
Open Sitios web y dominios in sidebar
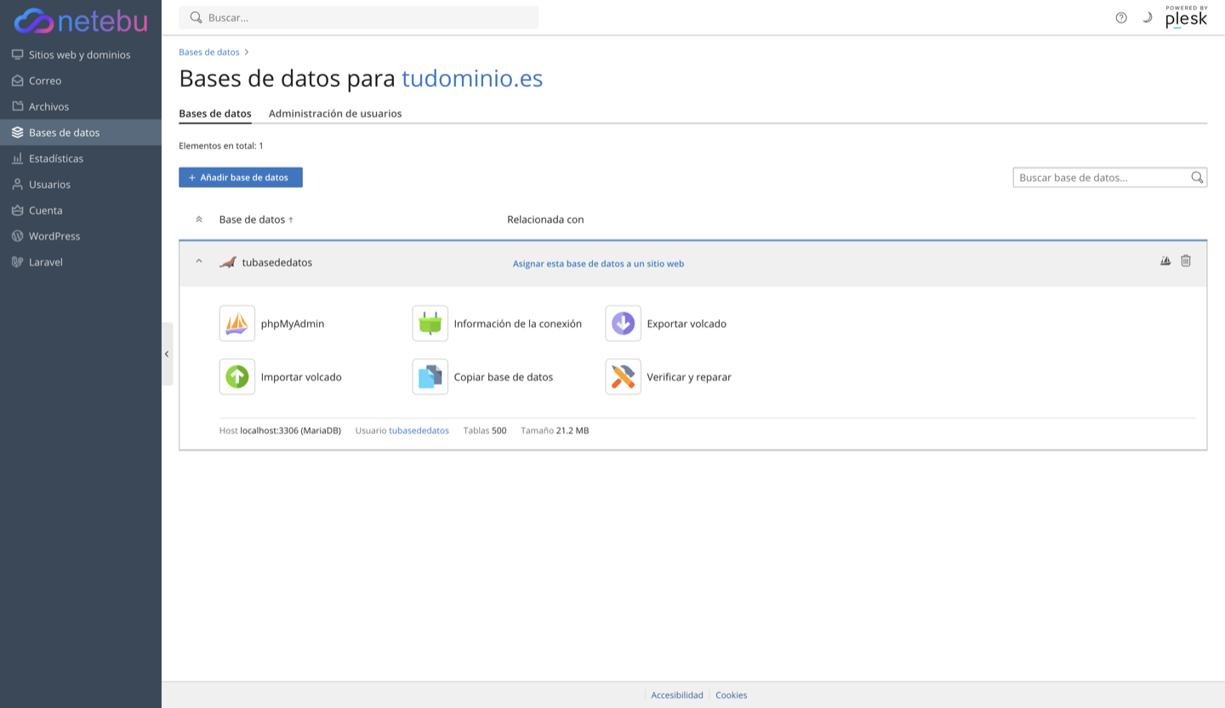pyautogui.click(x=81, y=54)
